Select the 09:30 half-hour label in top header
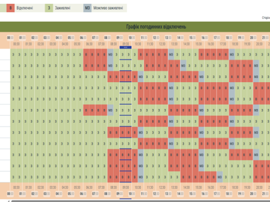 (125, 43)
